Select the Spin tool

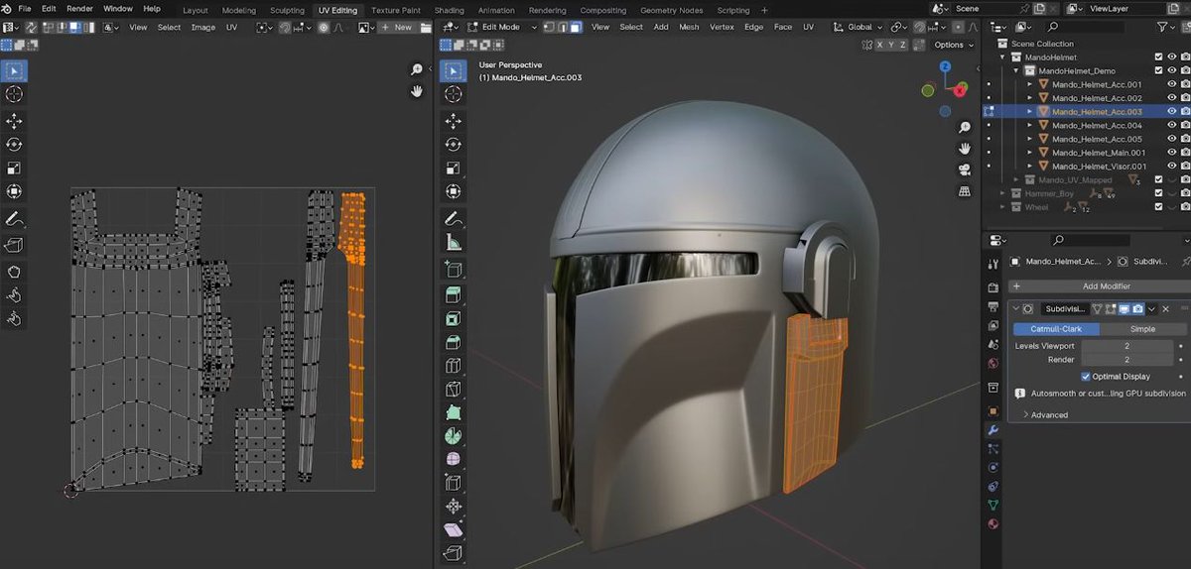click(454, 436)
